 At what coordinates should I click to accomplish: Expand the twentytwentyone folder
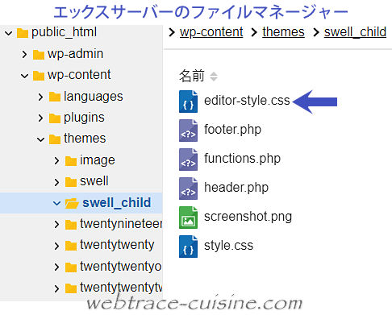(56, 267)
